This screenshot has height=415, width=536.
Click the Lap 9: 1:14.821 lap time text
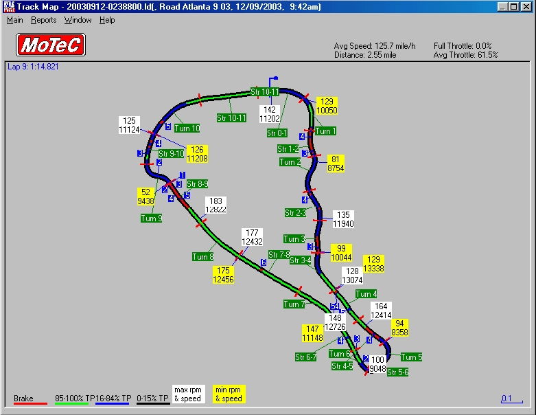(x=33, y=67)
